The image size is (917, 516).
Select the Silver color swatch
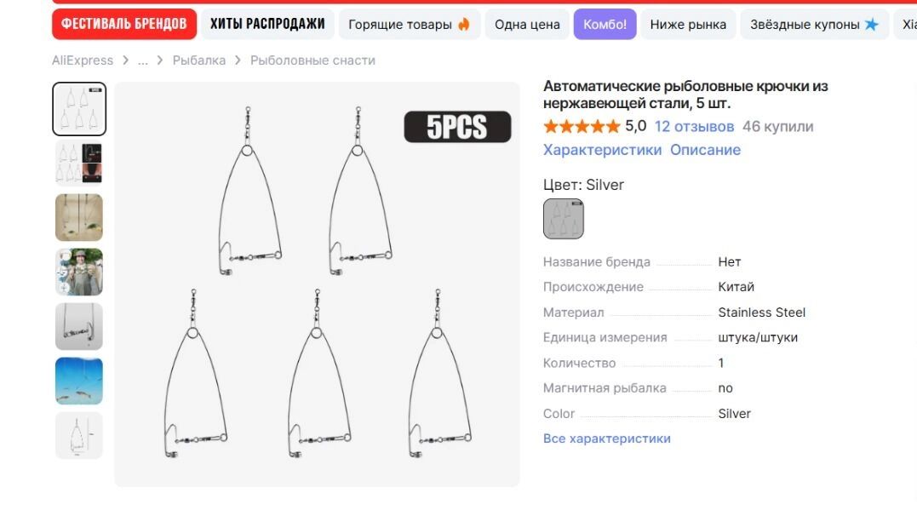tap(564, 219)
